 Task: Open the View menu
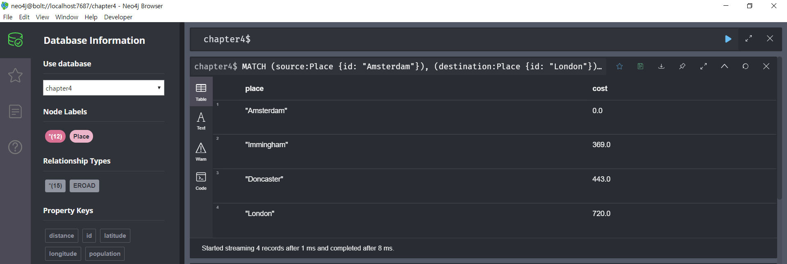pos(42,17)
